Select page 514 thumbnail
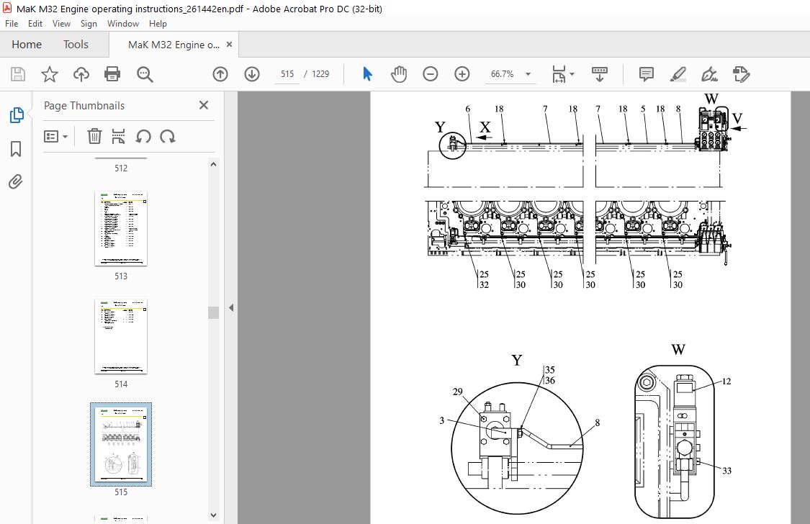This screenshot has width=810, height=524. point(121,337)
